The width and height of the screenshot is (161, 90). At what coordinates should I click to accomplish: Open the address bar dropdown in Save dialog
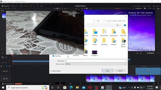pos(94,21)
